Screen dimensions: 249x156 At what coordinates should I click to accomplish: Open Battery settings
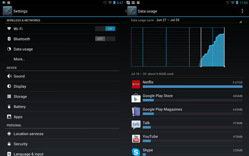pyautogui.click(x=62, y=106)
